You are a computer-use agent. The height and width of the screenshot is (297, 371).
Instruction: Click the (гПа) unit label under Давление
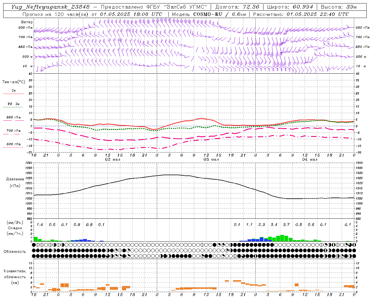click(15, 186)
